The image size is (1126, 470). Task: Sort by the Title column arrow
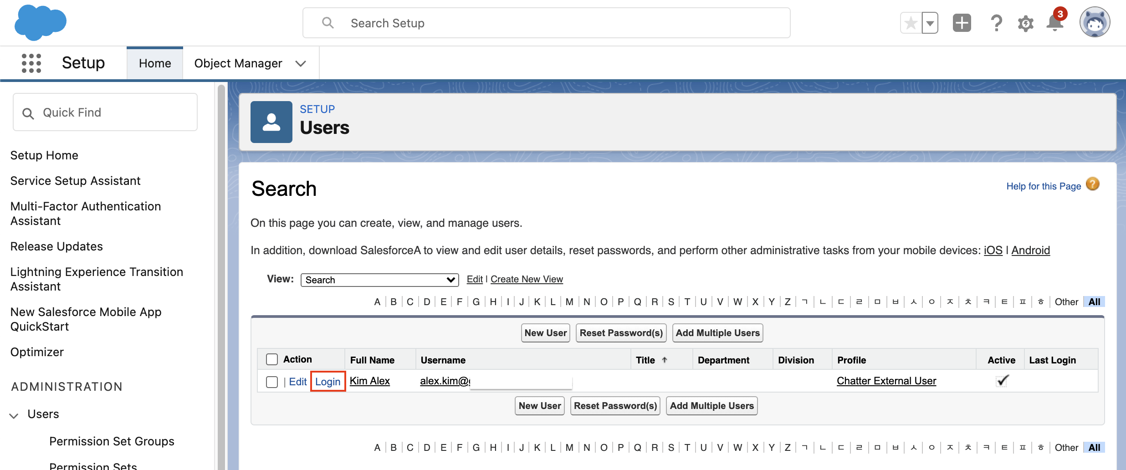tap(665, 360)
